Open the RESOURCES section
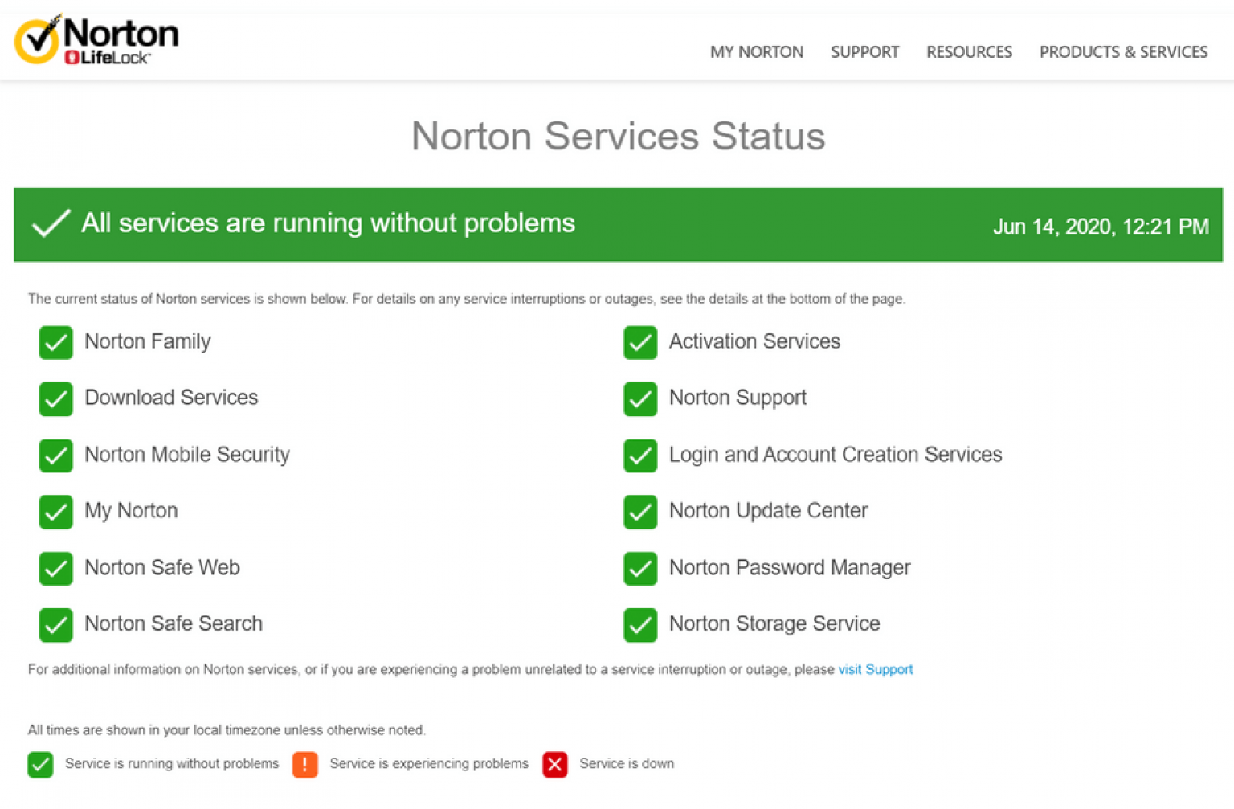The height and width of the screenshot is (809, 1234). (x=969, y=51)
